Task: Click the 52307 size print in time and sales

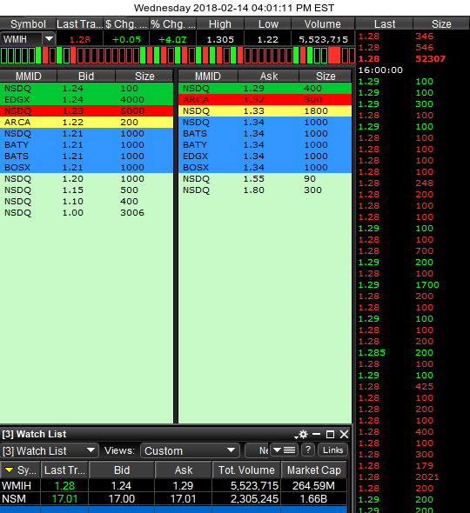Action: [x=430, y=58]
